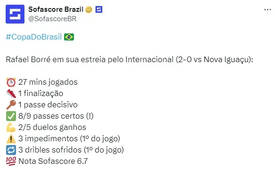The width and height of the screenshot is (275, 170).
Task: Click the gold verified badge
Action: [x=89, y=9]
